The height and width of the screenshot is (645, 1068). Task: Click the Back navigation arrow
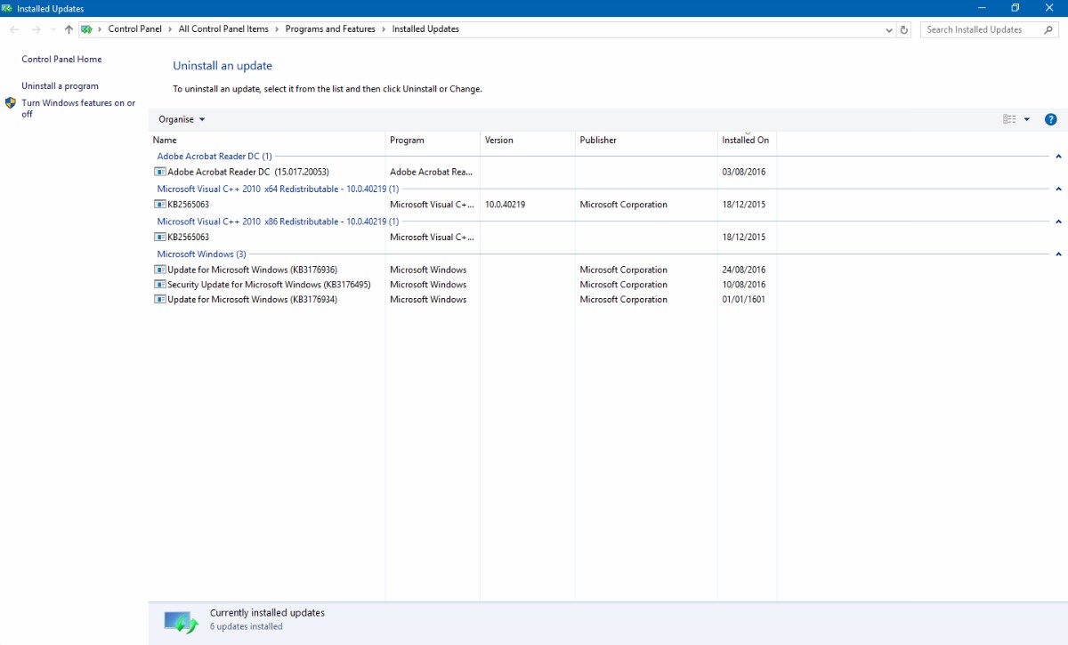click(14, 29)
